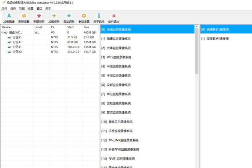Select [13] 乔安NVR监控录像系统

coord(147,150)
